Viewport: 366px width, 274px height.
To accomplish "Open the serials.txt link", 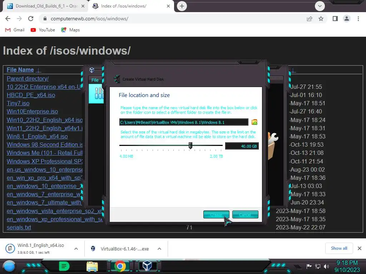I will 19,227.
